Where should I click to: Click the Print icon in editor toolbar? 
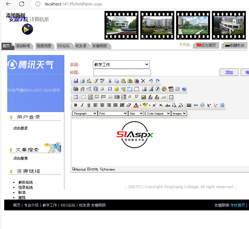coord(82,81)
